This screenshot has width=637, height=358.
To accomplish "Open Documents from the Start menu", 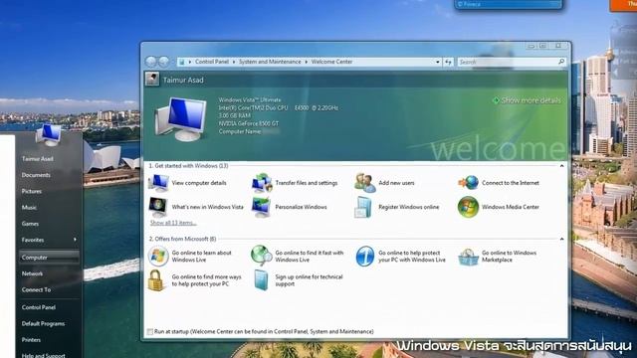I will tap(36, 175).
